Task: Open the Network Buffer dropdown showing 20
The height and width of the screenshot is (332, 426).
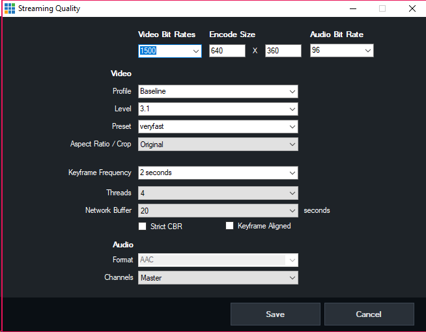Action: [x=218, y=211]
